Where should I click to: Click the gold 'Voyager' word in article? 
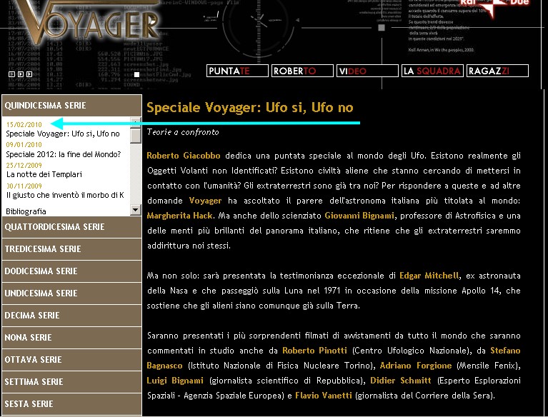205,201
